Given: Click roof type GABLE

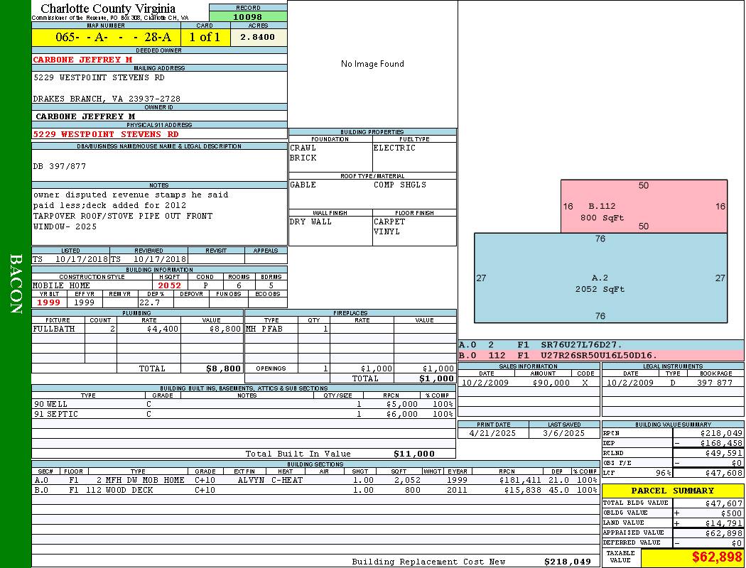Looking at the screenshot, I should (x=303, y=185).
